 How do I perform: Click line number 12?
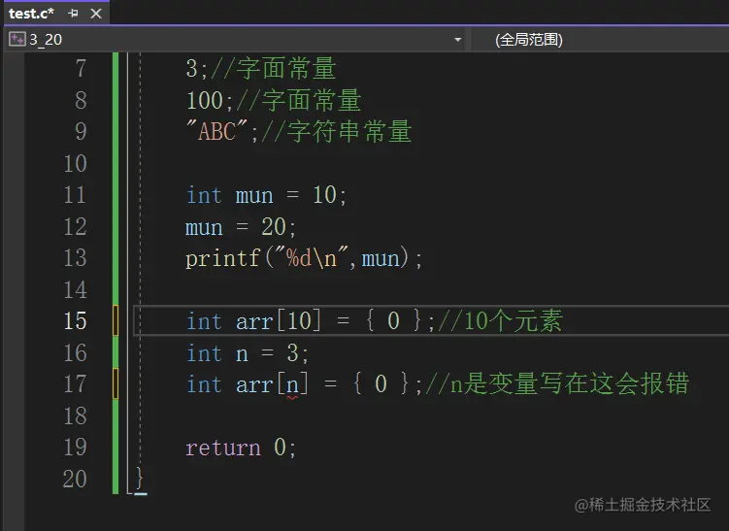point(75,226)
